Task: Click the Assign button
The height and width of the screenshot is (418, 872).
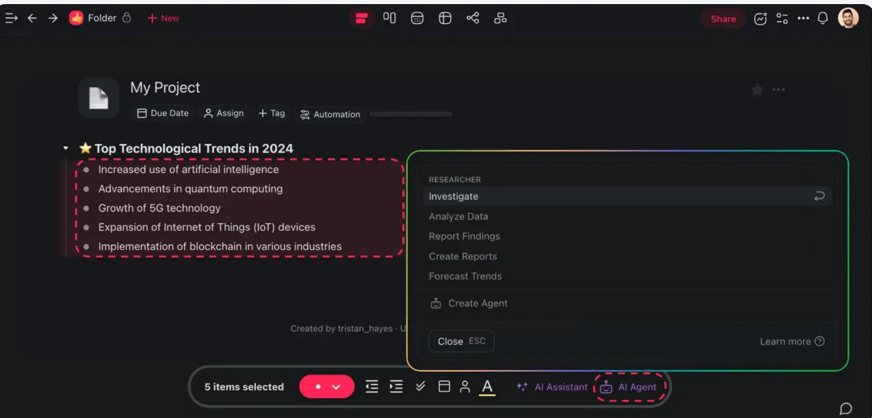Action: coord(223,113)
